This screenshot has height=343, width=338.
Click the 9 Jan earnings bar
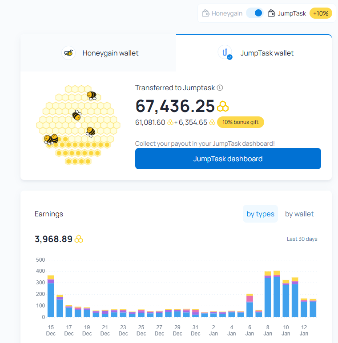tap(277, 294)
